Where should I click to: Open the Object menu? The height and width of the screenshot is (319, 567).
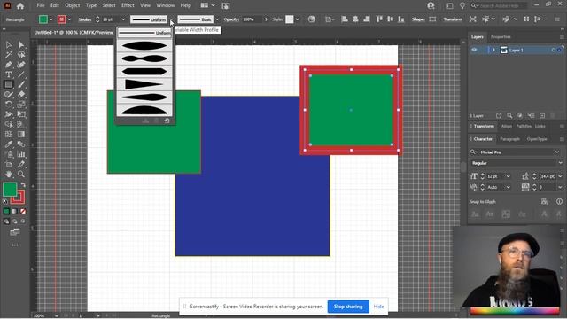73,5
